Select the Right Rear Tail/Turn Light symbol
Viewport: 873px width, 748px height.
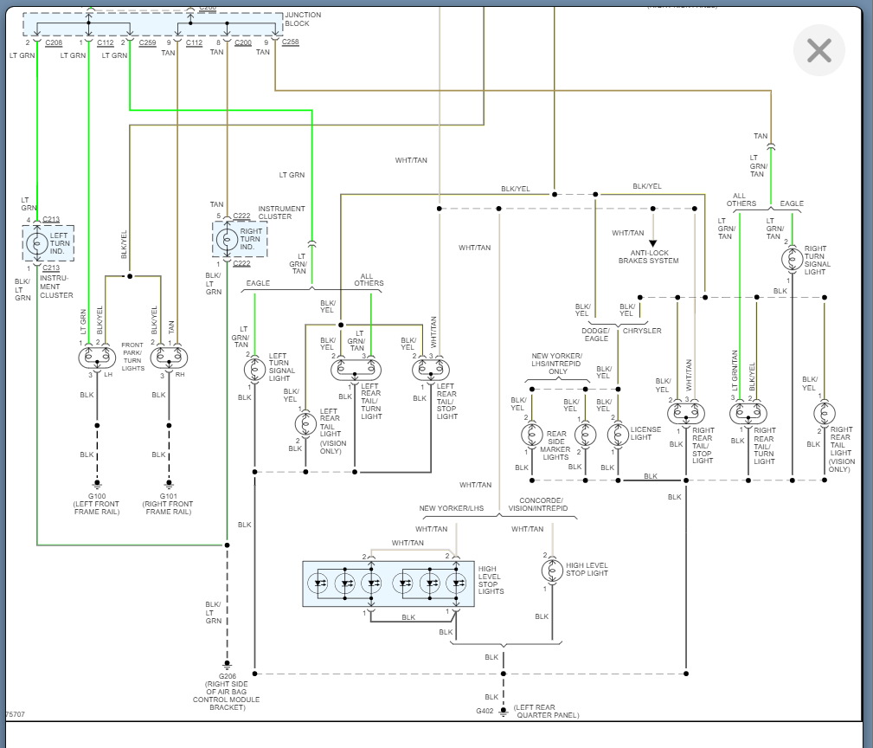click(x=748, y=414)
